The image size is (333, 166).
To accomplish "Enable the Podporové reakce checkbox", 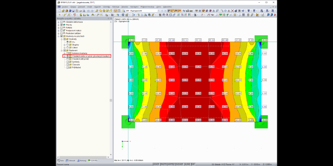I will click(x=62, y=31).
